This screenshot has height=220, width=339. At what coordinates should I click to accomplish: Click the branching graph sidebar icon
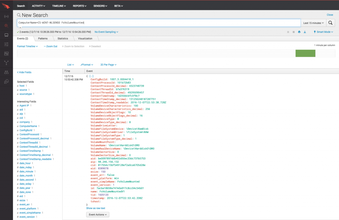6,63
